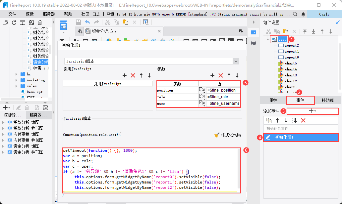Close the 资金分析.frm tab
This screenshot has height=204, width=342.
159,31
